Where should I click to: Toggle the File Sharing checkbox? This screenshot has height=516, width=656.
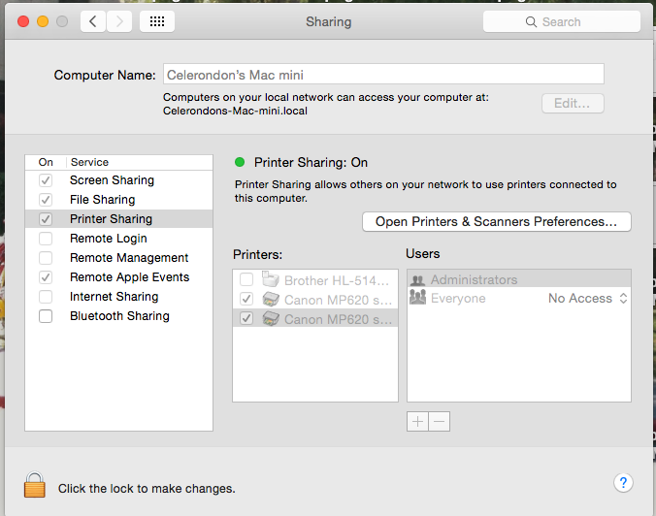46,200
